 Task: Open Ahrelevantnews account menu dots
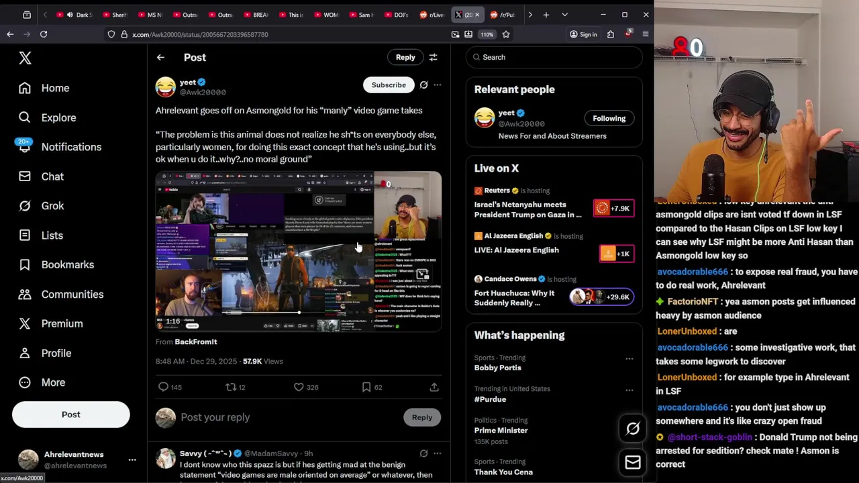pyautogui.click(x=132, y=460)
